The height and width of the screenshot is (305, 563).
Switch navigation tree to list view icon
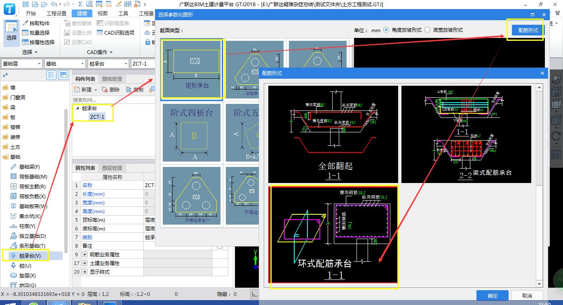point(52,75)
